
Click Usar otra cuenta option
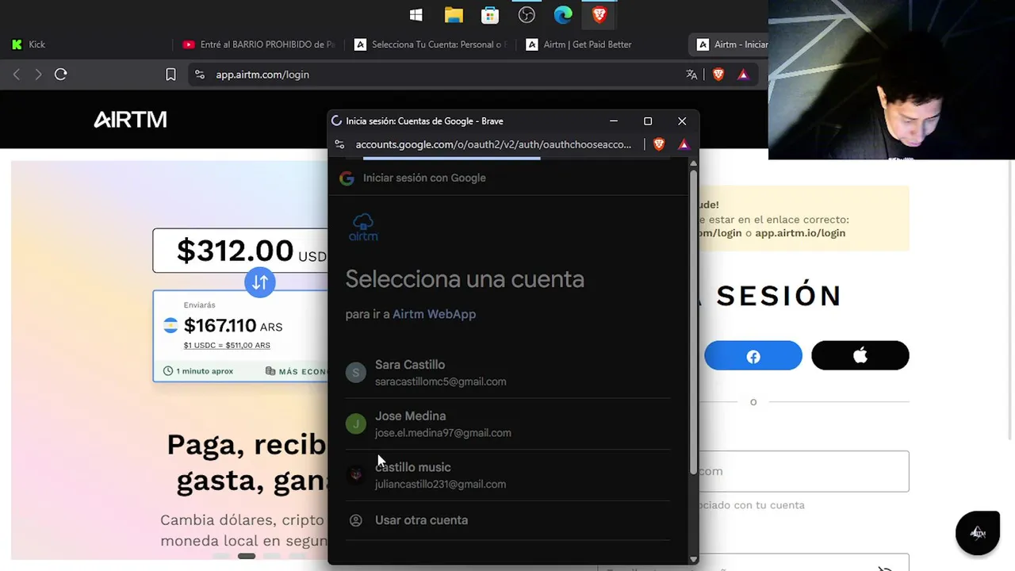(x=507, y=520)
